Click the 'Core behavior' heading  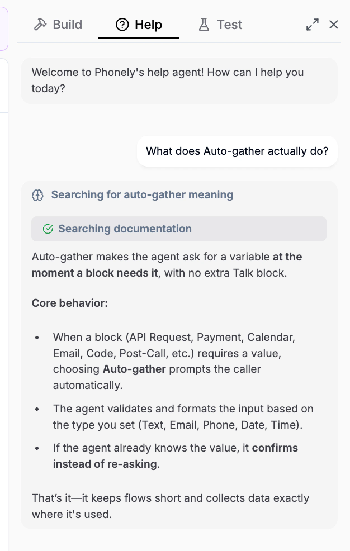[70, 303]
